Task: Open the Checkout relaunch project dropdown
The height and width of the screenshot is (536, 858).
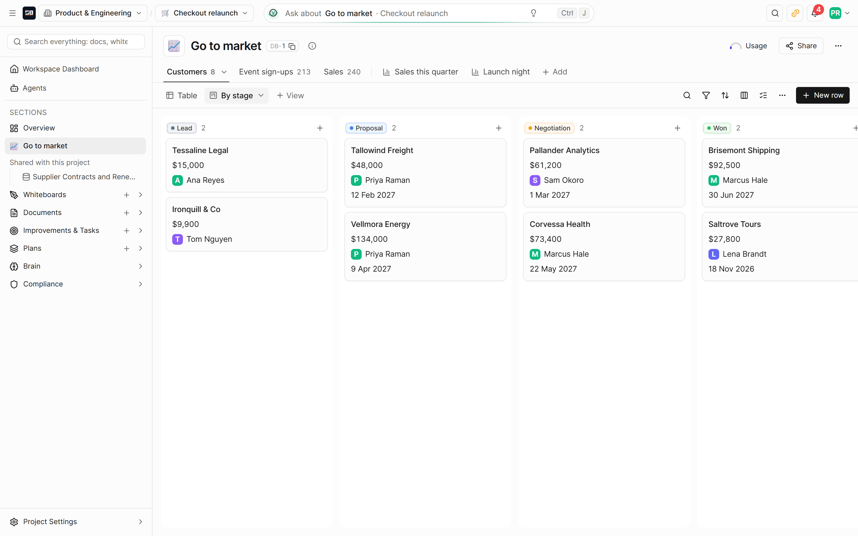Action: (x=205, y=13)
